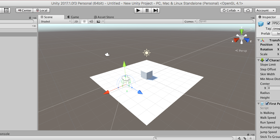Viewport: 280px width, 140px height.
Task: Select the Cube object in scene
Action: (147, 75)
